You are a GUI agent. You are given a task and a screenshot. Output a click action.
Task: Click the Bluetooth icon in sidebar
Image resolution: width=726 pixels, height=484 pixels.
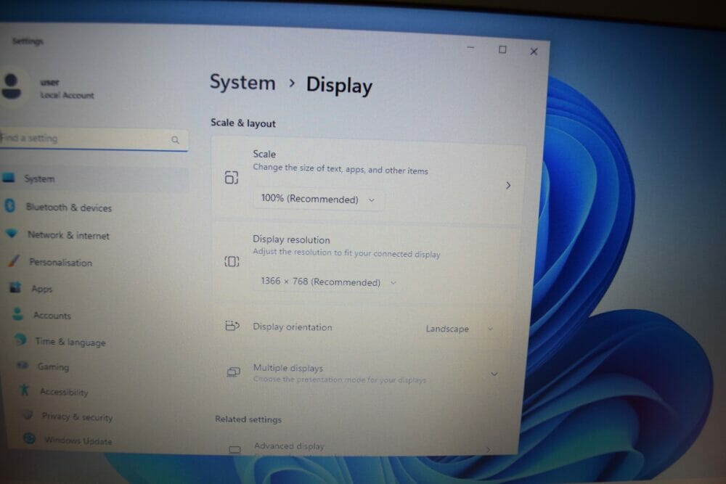pos(10,205)
